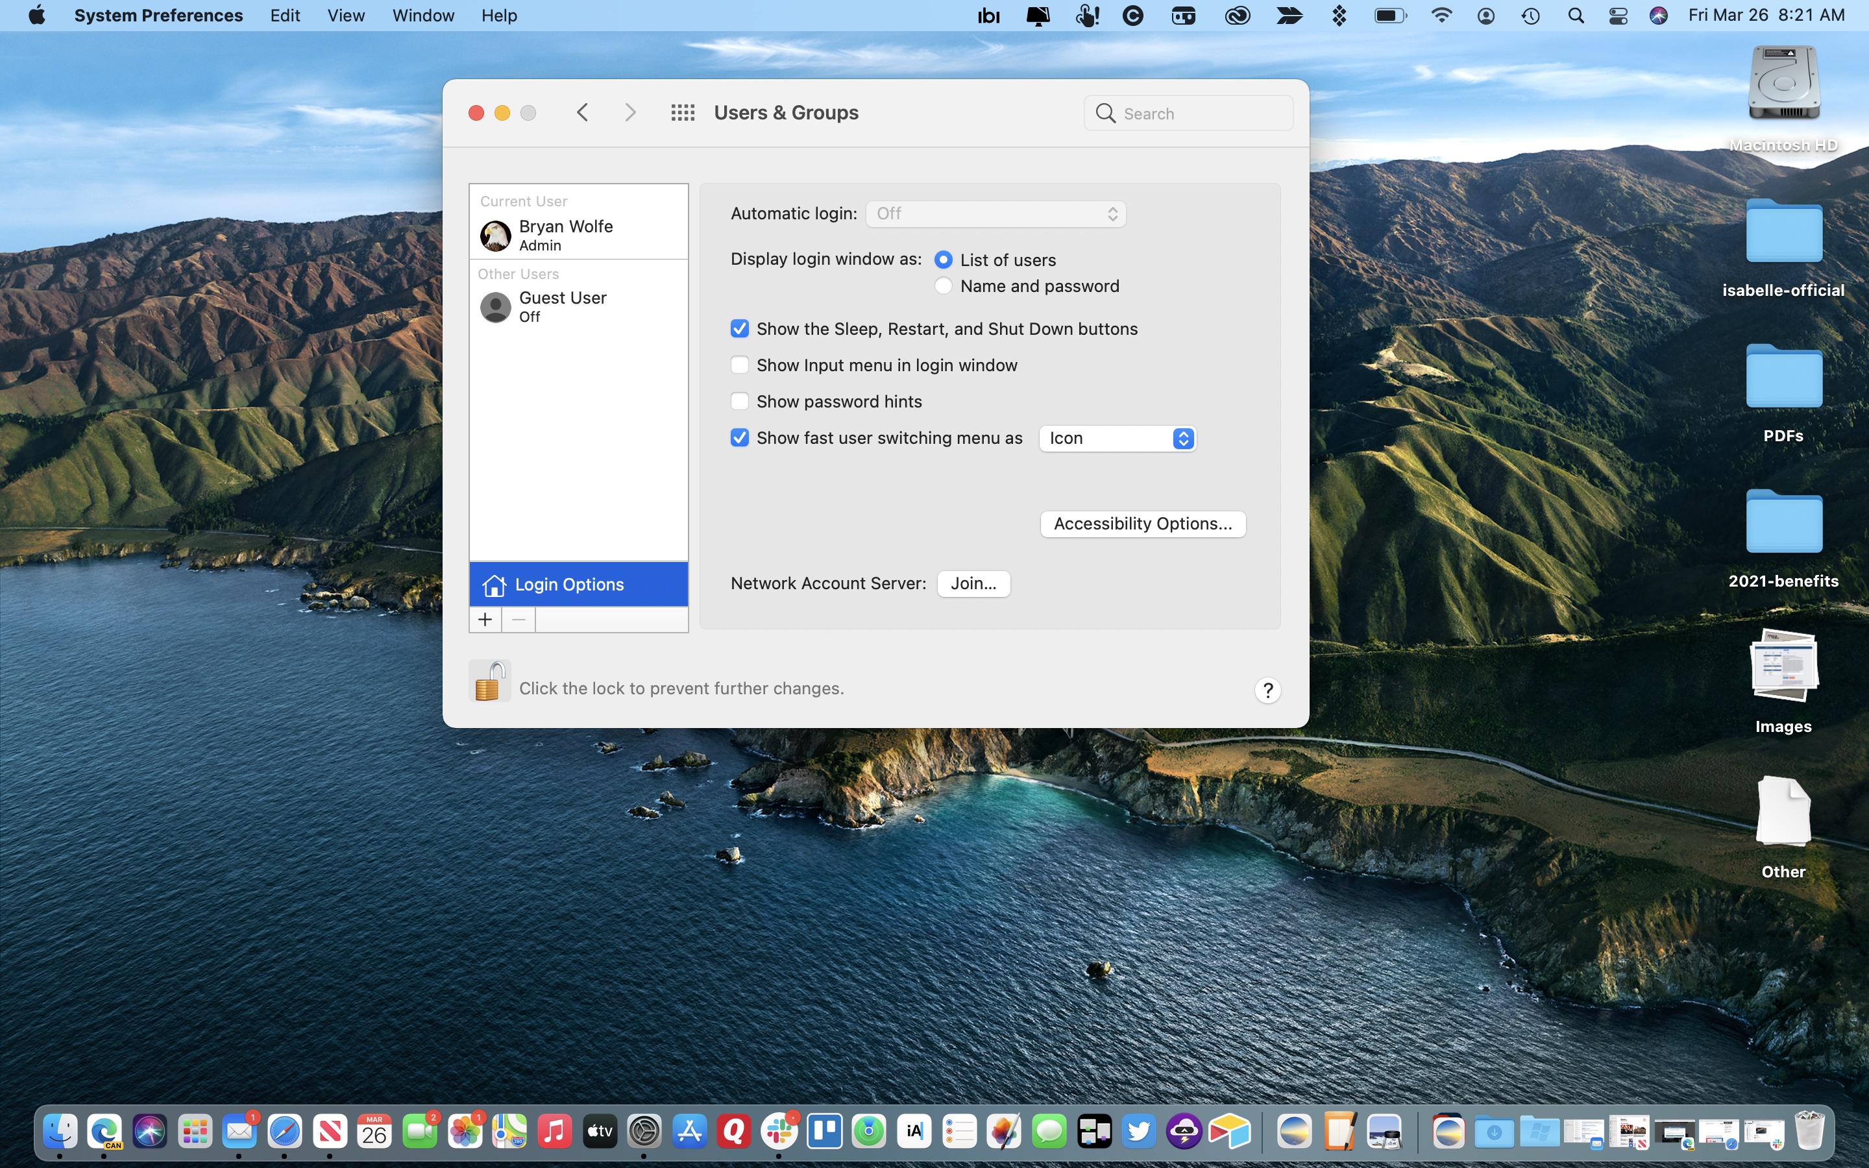Open System Preferences icon in Dock

coord(644,1132)
